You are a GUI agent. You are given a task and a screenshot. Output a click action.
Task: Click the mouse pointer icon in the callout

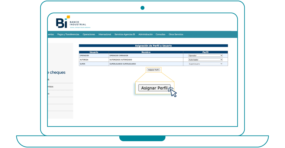173,92
